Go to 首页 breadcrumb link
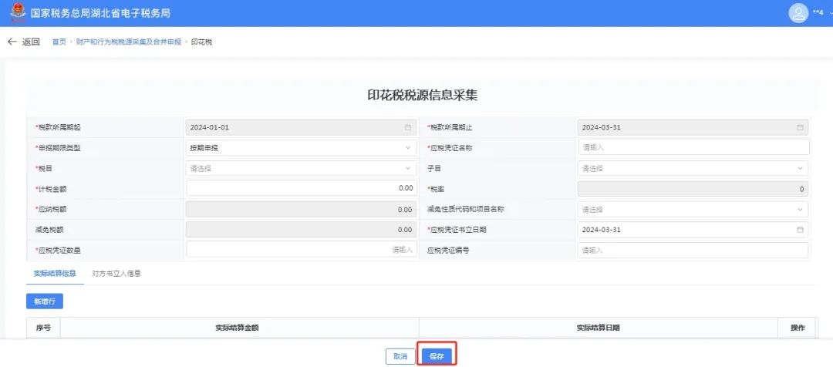The width and height of the screenshot is (833, 367). [x=59, y=42]
